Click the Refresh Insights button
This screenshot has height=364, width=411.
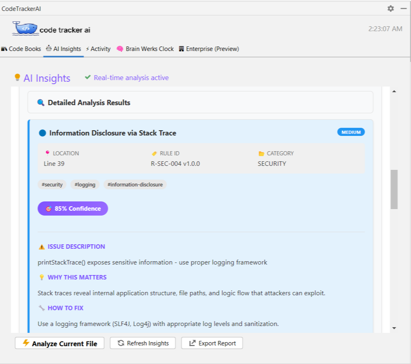142,343
